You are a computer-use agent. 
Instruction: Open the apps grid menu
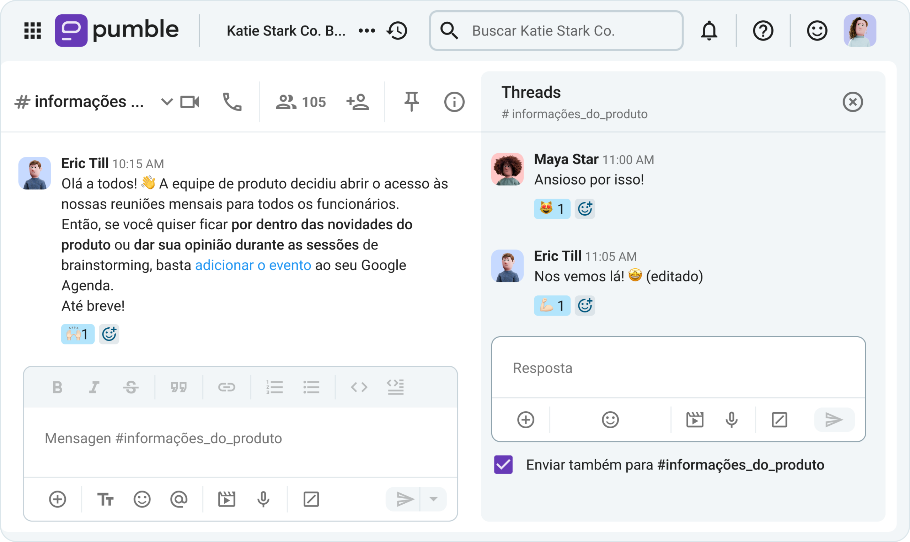point(32,31)
